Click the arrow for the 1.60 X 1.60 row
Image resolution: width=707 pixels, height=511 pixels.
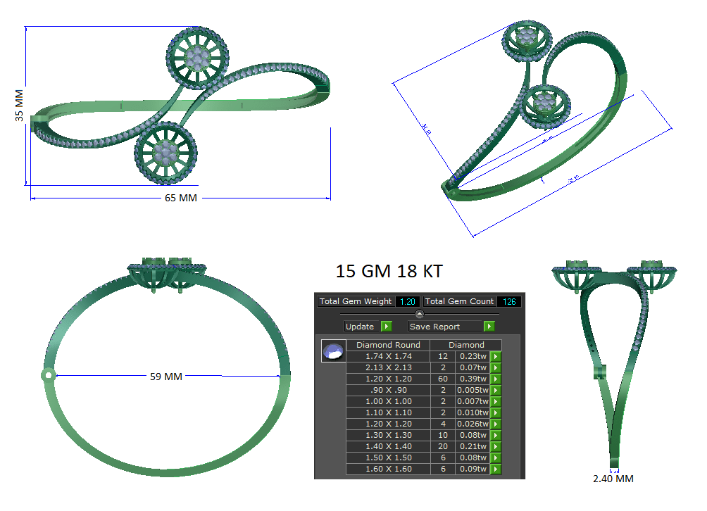point(496,469)
